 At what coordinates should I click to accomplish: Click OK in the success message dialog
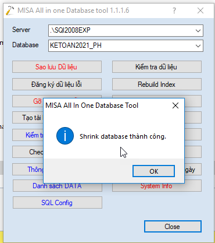153,171
